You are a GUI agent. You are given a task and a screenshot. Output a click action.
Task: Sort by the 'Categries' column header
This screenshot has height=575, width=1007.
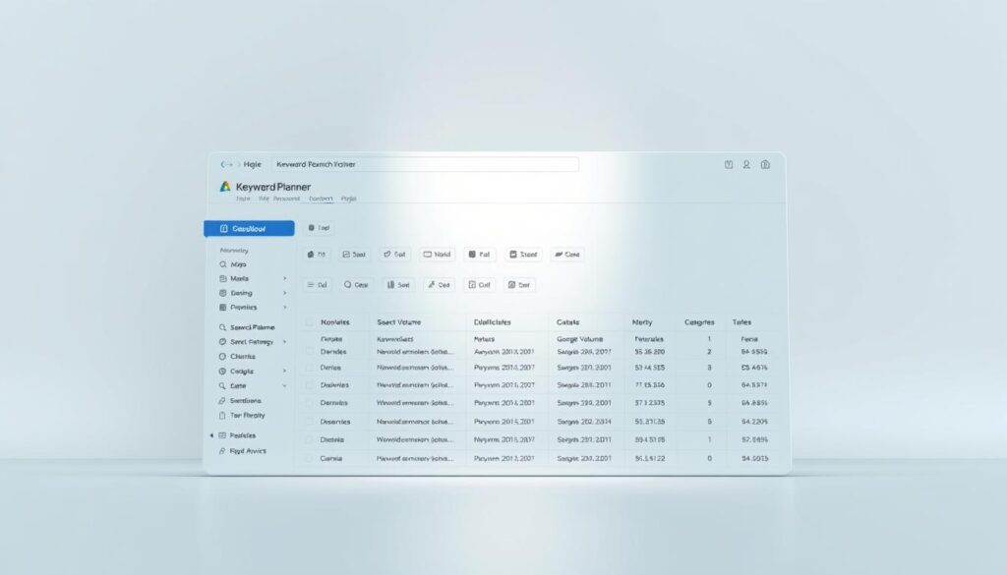point(699,322)
